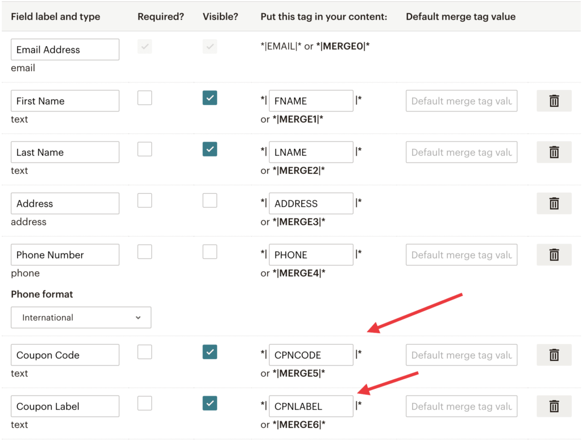Screen dimensions: 582x440
Task: Delete the First Name field
Action: [x=554, y=101]
